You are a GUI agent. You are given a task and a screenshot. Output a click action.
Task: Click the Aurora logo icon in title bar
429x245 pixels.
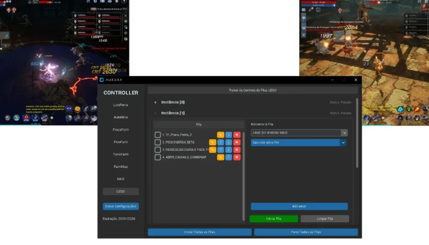(x=102, y=80)
